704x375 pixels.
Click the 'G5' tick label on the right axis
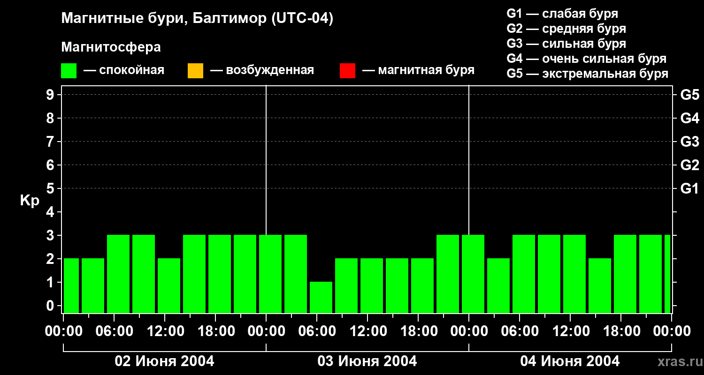coord(689,95)
